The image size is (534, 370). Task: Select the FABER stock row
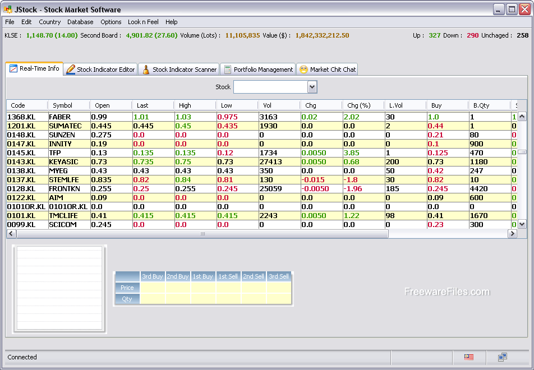click(261, 117)
